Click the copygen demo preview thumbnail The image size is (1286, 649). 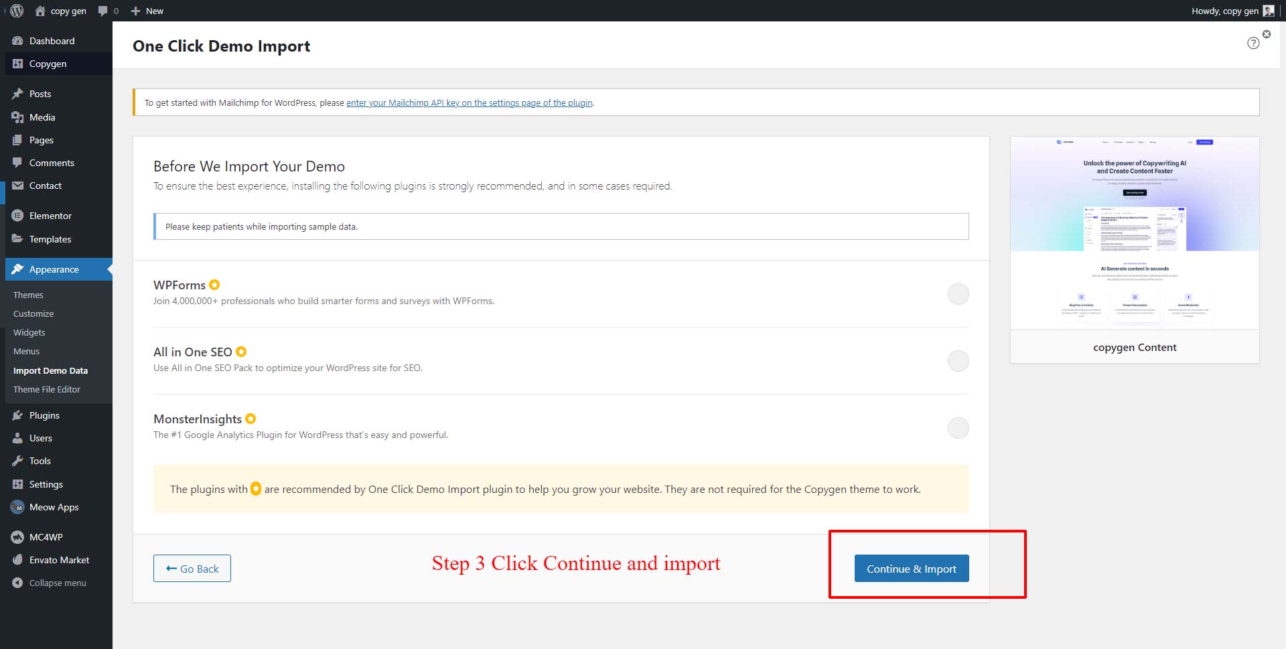tap(1135, 233)
